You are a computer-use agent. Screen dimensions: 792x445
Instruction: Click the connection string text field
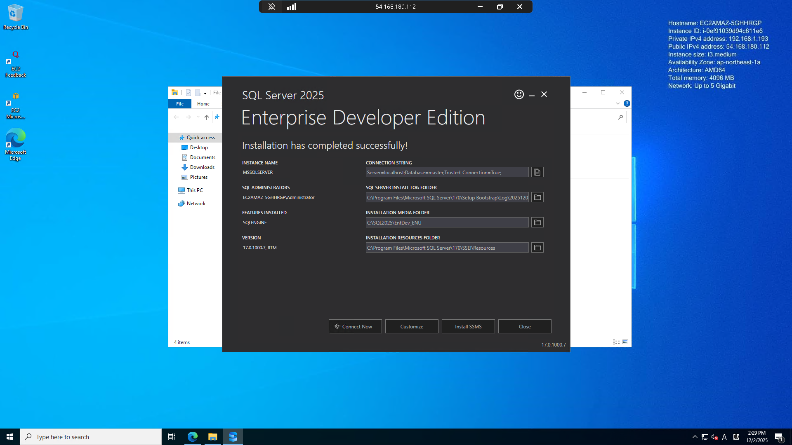click(x=447, y=172)
